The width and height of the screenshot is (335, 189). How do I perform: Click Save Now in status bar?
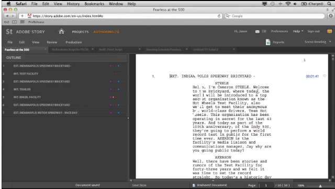(x=139, y=185)
